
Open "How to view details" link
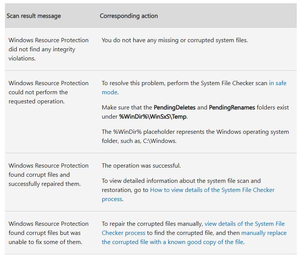point(212,190)
